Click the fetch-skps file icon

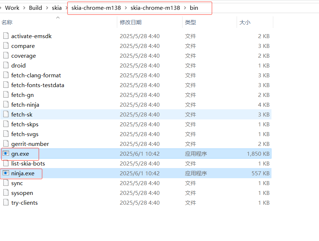point(6,124)
